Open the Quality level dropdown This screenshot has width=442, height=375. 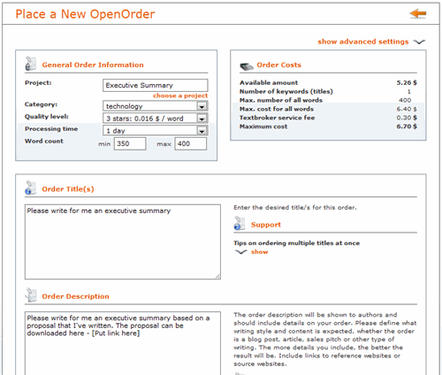click(202, 119)
